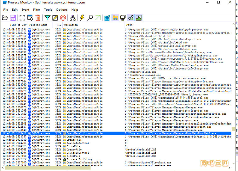Select the row for icc\HBud.exe
This screenshot has height=171, width=238.
pyautogui.click(x=116, y=43)
